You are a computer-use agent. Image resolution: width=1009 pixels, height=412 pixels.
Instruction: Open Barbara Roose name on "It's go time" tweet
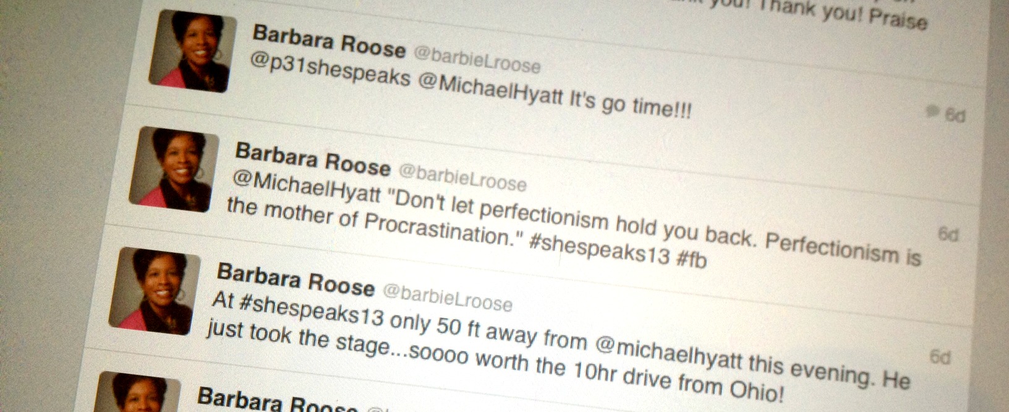(x=330, y=42)
